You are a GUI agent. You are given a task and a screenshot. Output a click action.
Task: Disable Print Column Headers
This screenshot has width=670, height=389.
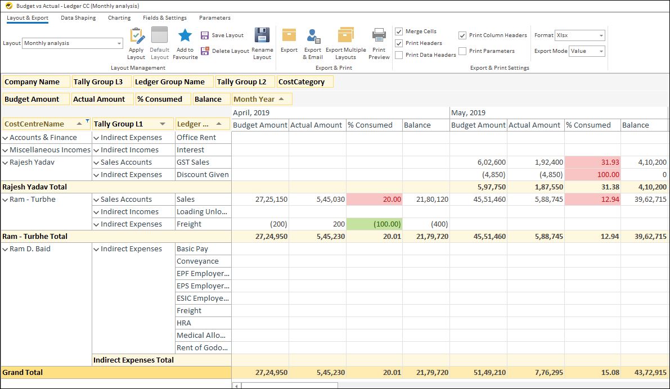pos(462,35)
